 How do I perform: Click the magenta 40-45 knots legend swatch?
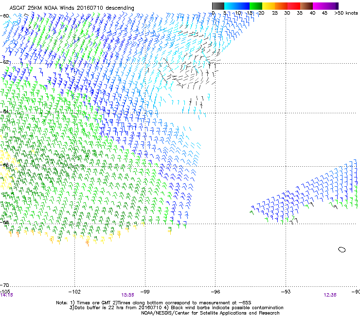click(x=319, y=6)
